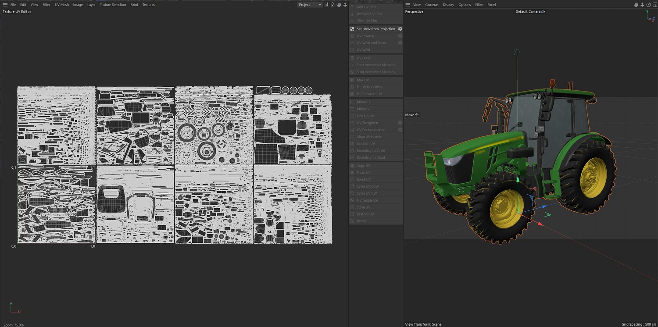658x327 pixels.
Task: Open the Paint menu
Action: pyautogui.click(x=134, y=5)
